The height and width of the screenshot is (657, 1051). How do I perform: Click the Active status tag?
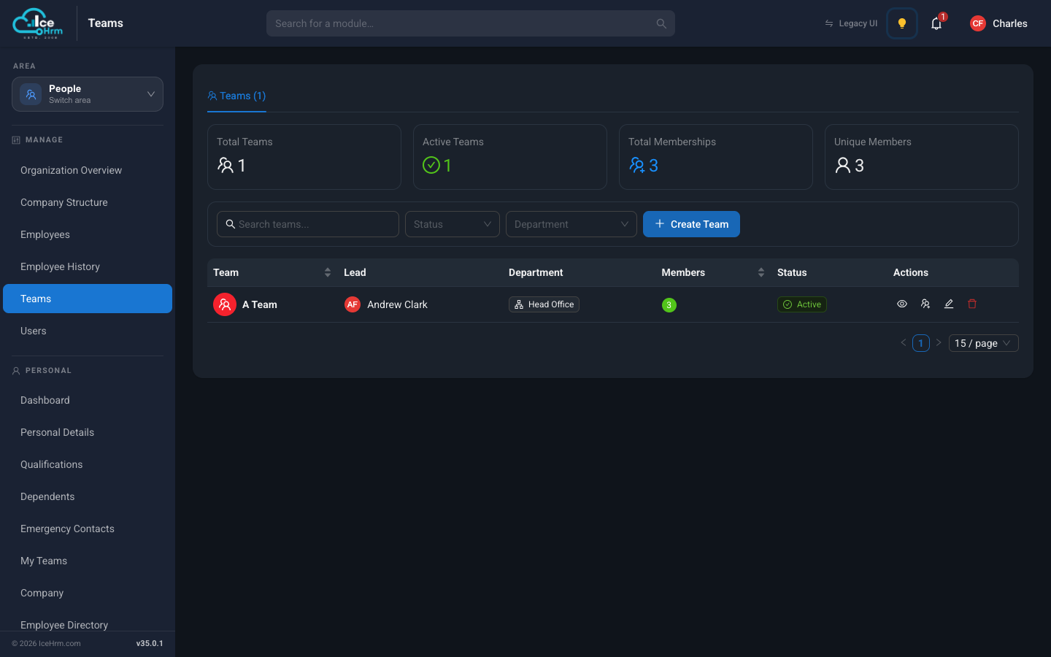pos(802,304)
